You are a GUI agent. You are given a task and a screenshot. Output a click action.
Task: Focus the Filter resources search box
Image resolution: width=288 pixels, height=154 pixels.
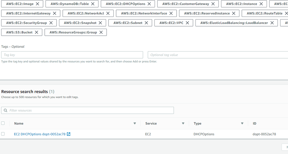(87, 110)
